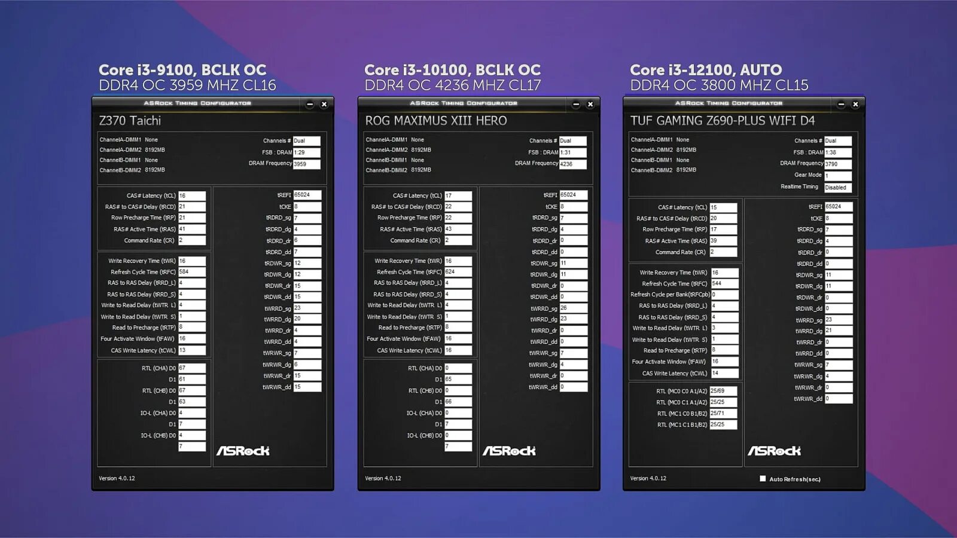Click Core i3-9100, BCLK OC heading
The width and height of the screenshot is (957, 538).
182,70
